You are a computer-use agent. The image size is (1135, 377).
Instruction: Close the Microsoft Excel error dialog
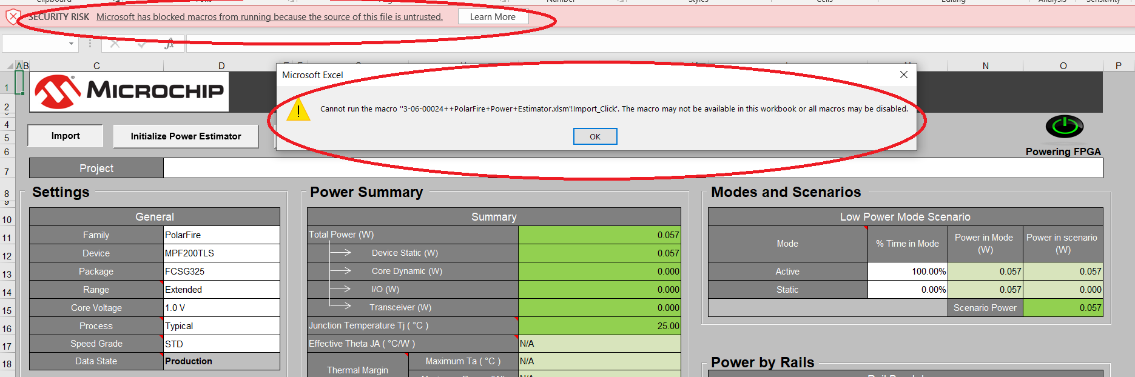point(904,75)
